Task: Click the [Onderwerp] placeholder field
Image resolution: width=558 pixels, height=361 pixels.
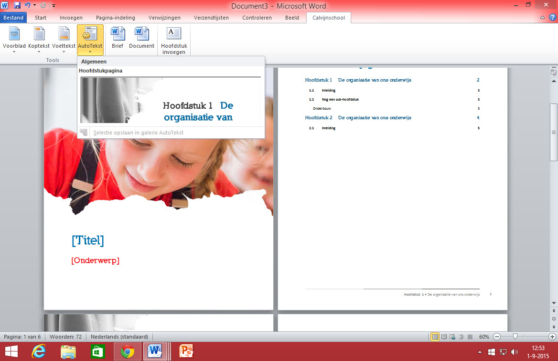Action: point(96,260)
